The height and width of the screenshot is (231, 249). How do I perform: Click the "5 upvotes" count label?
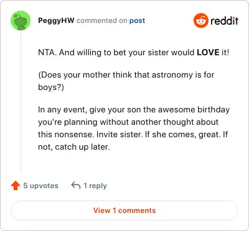point(40,186)
